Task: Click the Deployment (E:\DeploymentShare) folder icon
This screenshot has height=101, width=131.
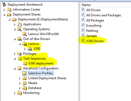Action: (x=14, y=19)
